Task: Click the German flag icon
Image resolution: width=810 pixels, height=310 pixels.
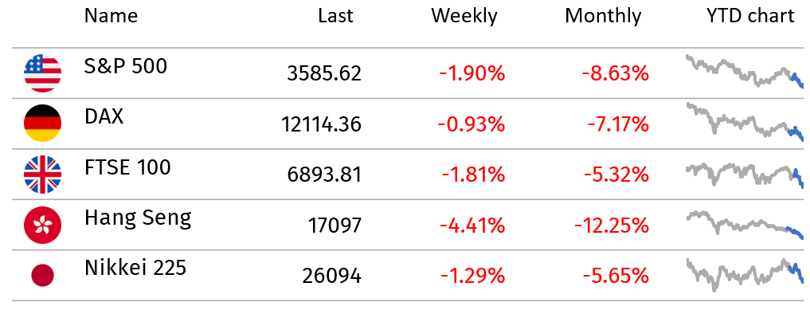Action: pos(42,124)
